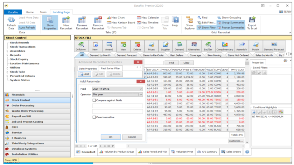Open the Valuation Pivot bottom tab
The width and height of the screenshot is (294, 165).
[x=182, y=152]
